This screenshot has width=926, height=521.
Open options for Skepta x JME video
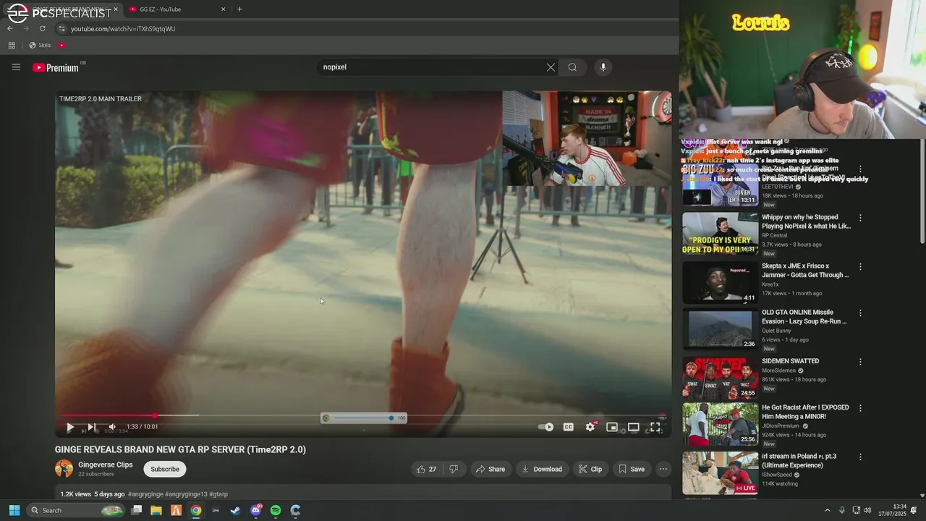860,267
